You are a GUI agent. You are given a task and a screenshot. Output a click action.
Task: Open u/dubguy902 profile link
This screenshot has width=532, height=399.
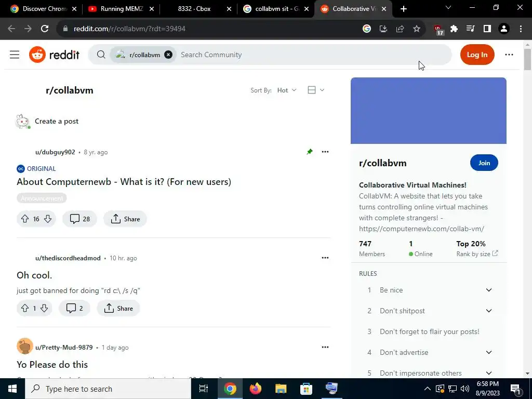tap(55, 152)
